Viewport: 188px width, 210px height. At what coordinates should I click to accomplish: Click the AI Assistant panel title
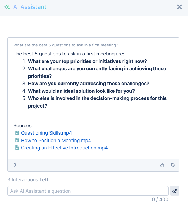point(30,7)
